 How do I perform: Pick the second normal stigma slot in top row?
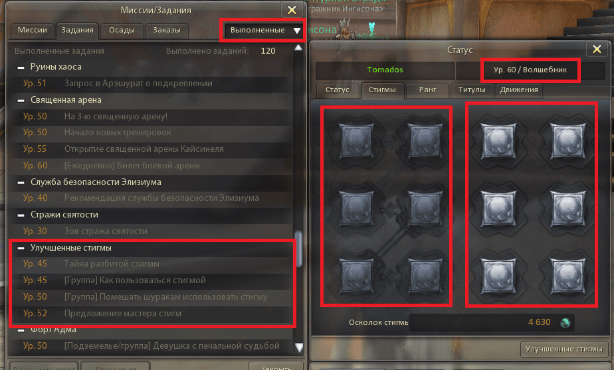[x=425, y=141]
